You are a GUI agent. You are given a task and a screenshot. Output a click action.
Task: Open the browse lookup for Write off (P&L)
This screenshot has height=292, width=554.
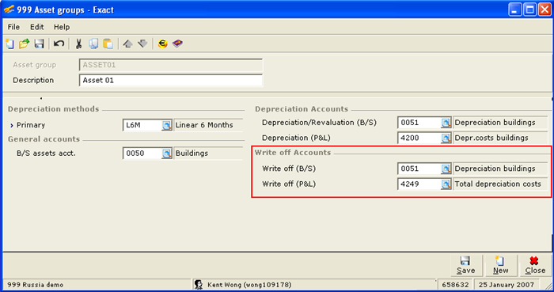point(446,184)
